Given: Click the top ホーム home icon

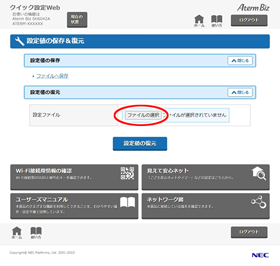Looking at the screenshot, I should click(199, 21).
